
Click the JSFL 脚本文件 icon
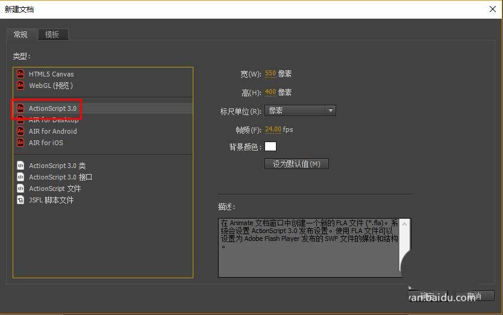20,200
